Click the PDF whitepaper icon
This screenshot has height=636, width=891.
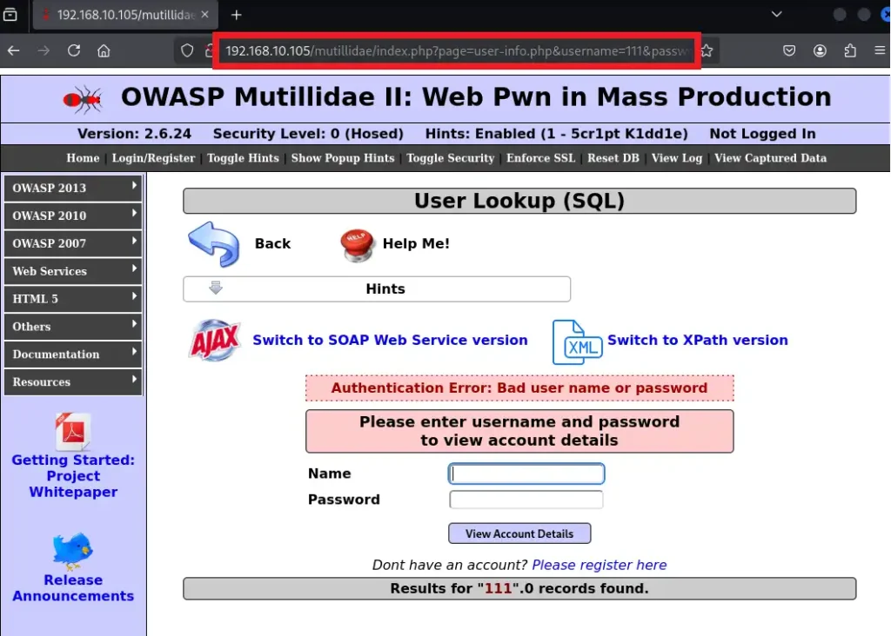click(73, 431)
